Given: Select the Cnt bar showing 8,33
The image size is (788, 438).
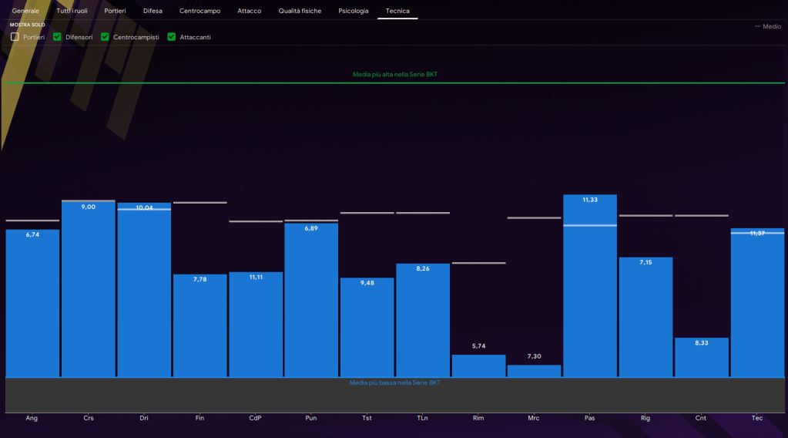Looking at the screenshot, I should point(702,357).
